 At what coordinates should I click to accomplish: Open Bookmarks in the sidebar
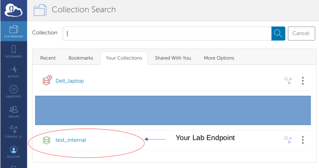tap(14, 51)
